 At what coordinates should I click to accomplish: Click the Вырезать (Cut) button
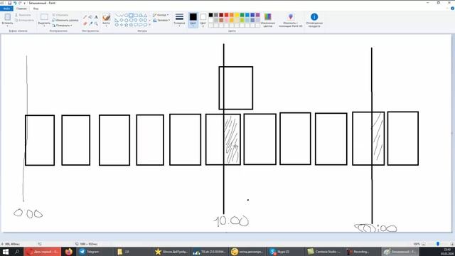click(x=23, y=15)
